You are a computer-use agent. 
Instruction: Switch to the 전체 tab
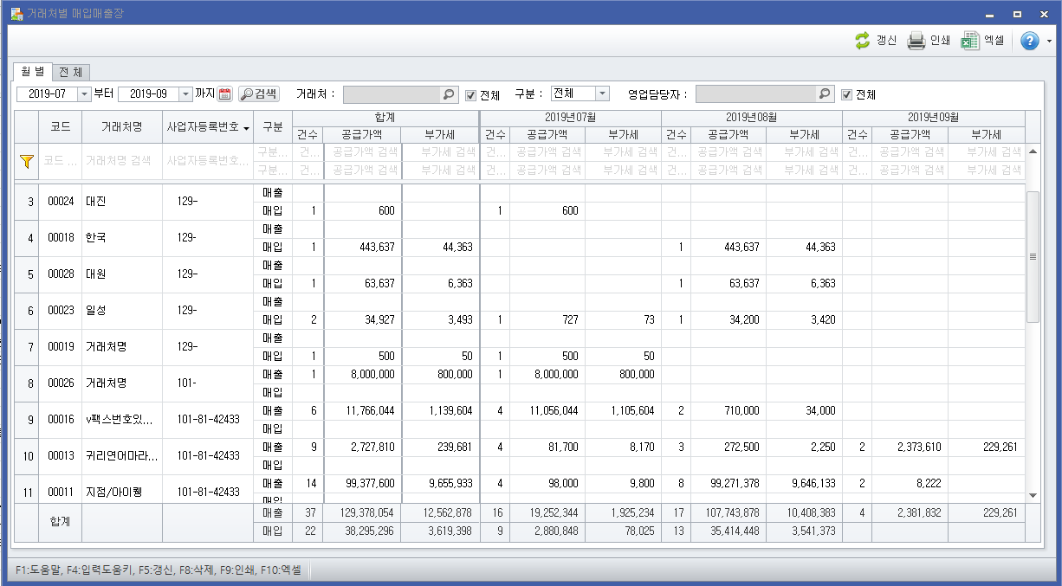(71, 72)
